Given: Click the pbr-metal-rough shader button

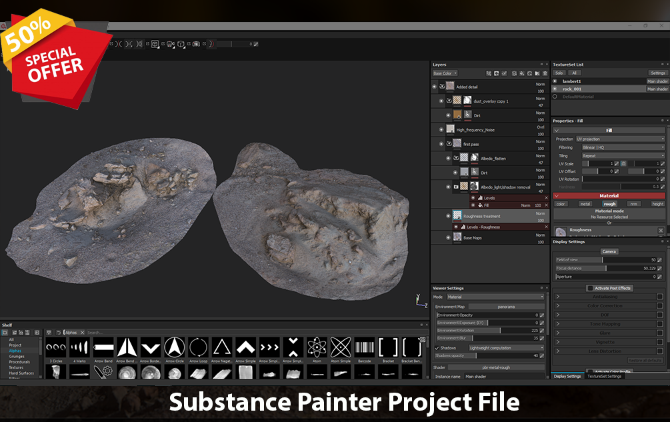Looking at the screenshot, I should 496,367.
